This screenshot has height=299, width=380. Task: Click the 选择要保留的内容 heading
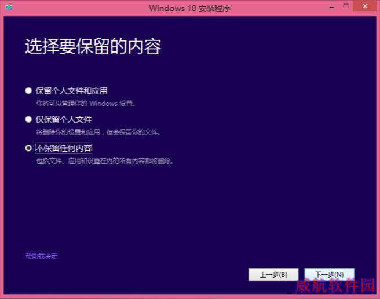pos(93,46)
